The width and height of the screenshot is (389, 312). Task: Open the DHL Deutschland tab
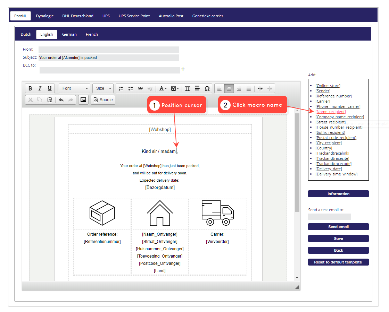(78, 16)
